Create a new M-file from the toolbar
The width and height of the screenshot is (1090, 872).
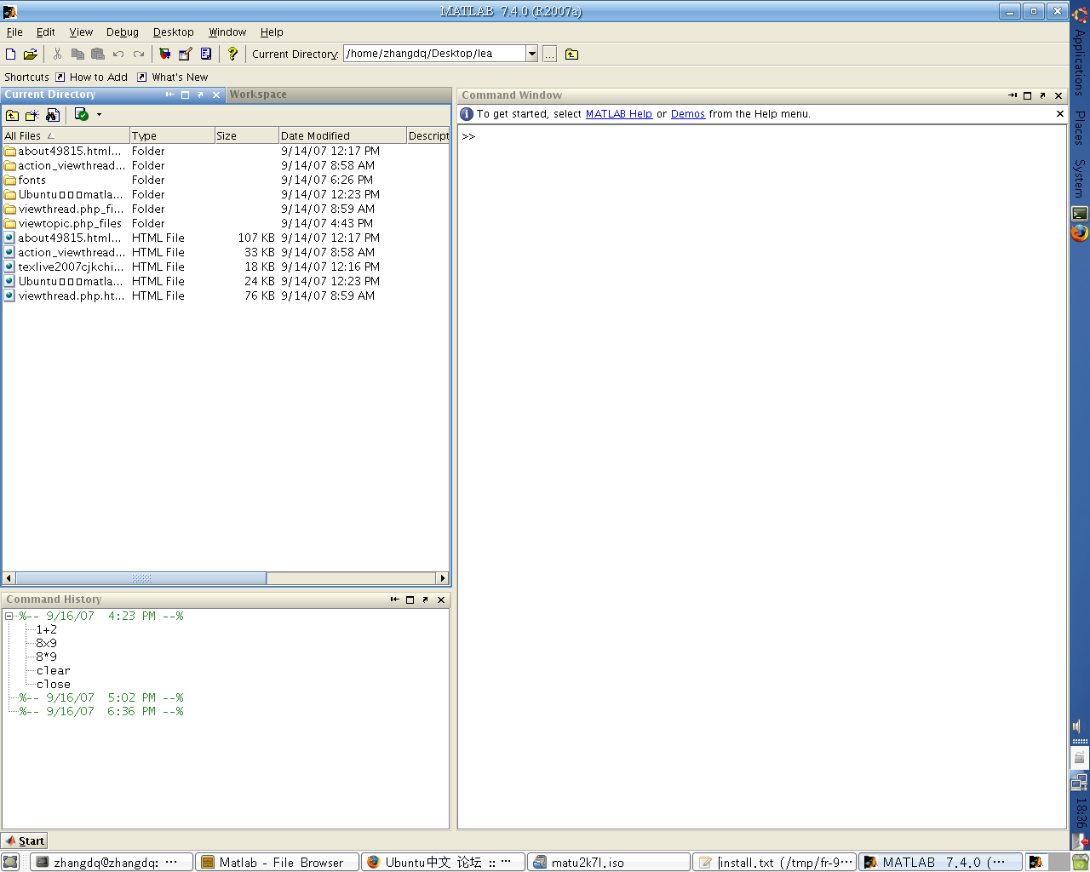point(11,54)
